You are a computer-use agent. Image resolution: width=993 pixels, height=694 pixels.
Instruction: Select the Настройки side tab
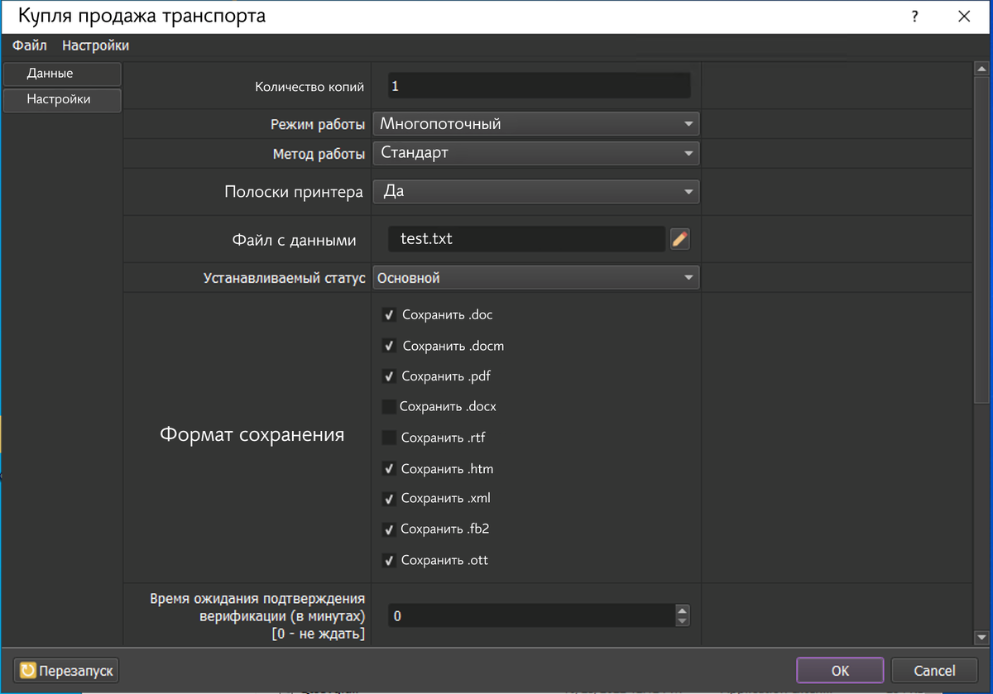tap(62, 100)
